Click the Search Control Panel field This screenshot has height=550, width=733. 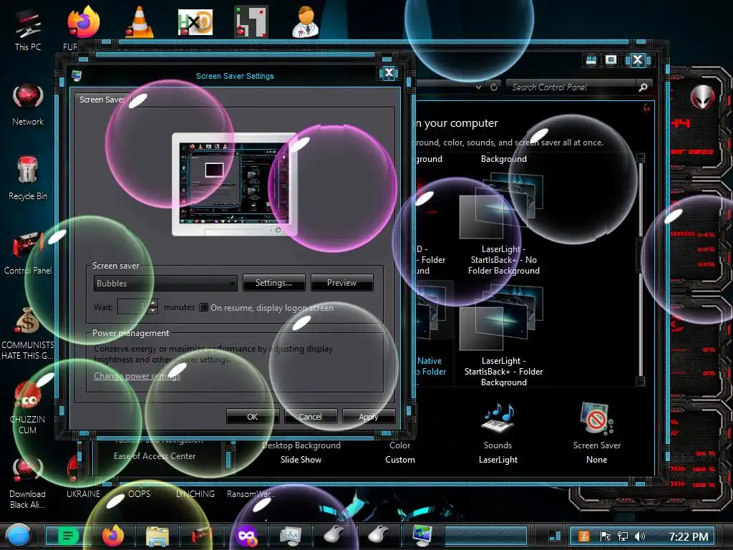pos(572,87)
